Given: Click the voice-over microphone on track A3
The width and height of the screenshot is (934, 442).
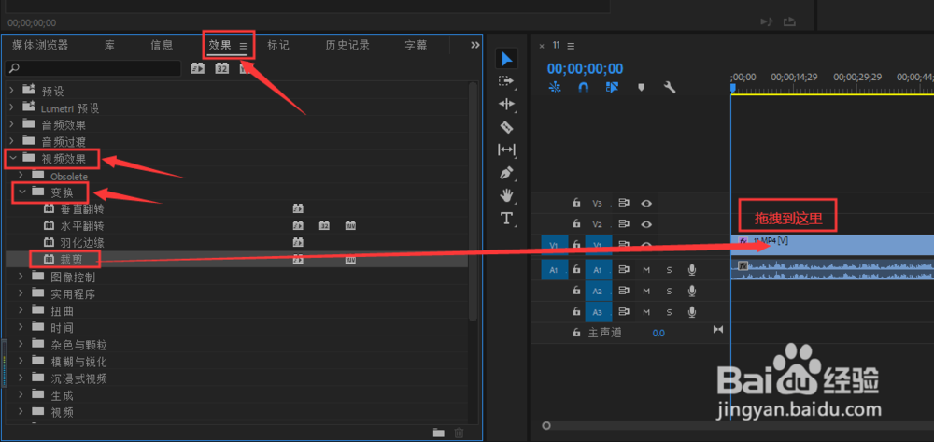Looking at the screenshot, I should pyautogui.click(x=691, y=311).
